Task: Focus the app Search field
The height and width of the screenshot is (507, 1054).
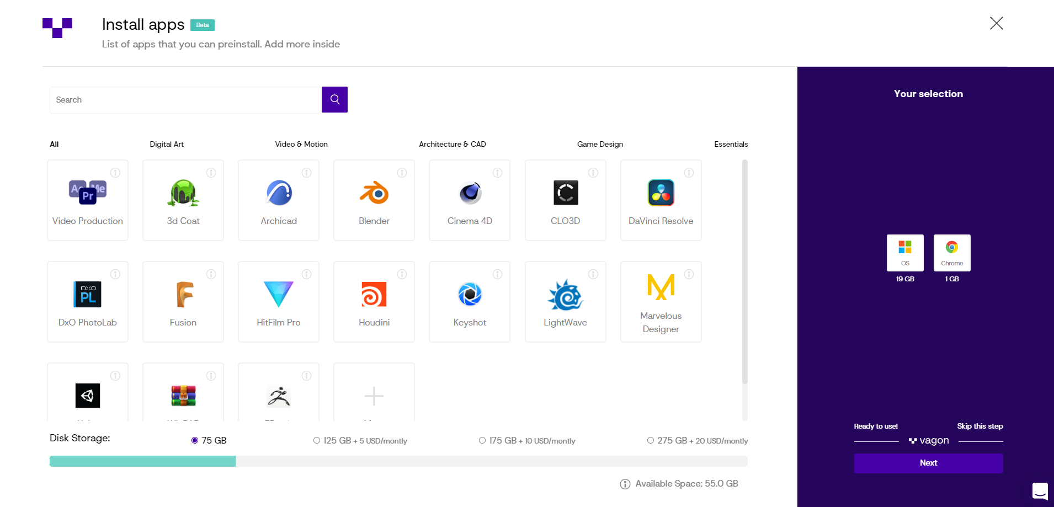Action: coord(186,100)
